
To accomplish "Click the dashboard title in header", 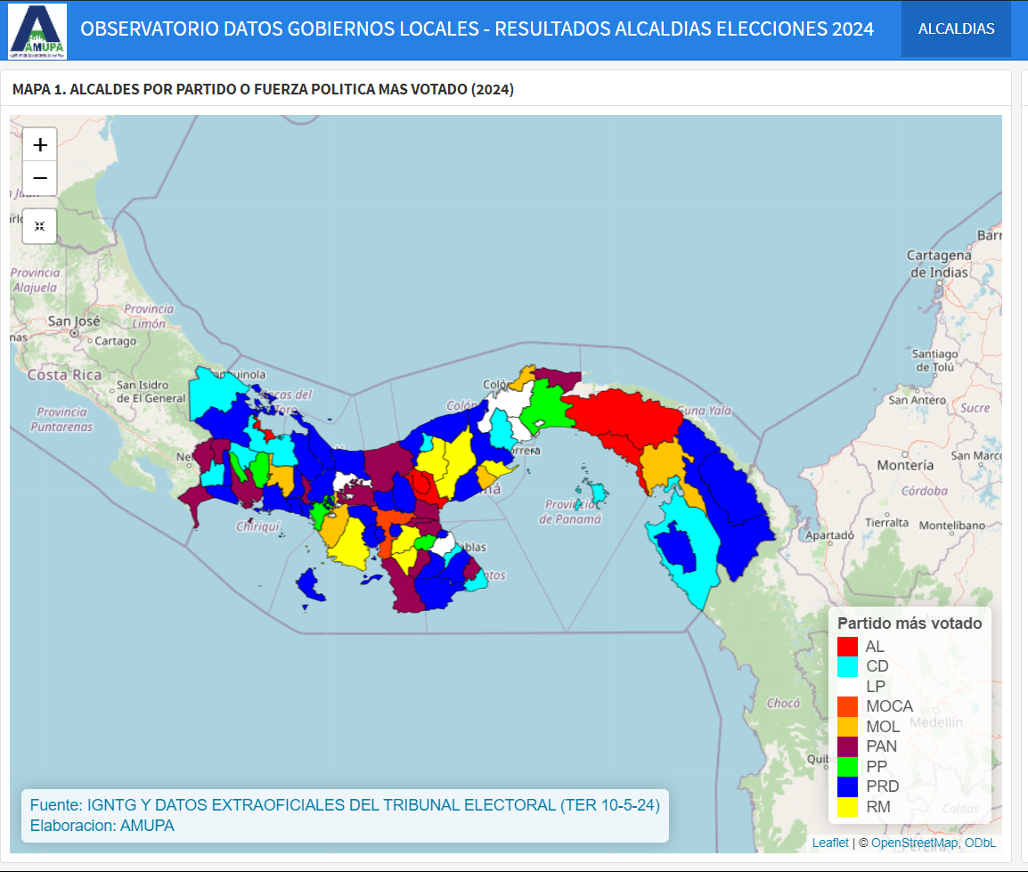I will click(477, 29).
